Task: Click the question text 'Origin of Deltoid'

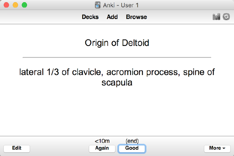Action: tap(117, 43)
